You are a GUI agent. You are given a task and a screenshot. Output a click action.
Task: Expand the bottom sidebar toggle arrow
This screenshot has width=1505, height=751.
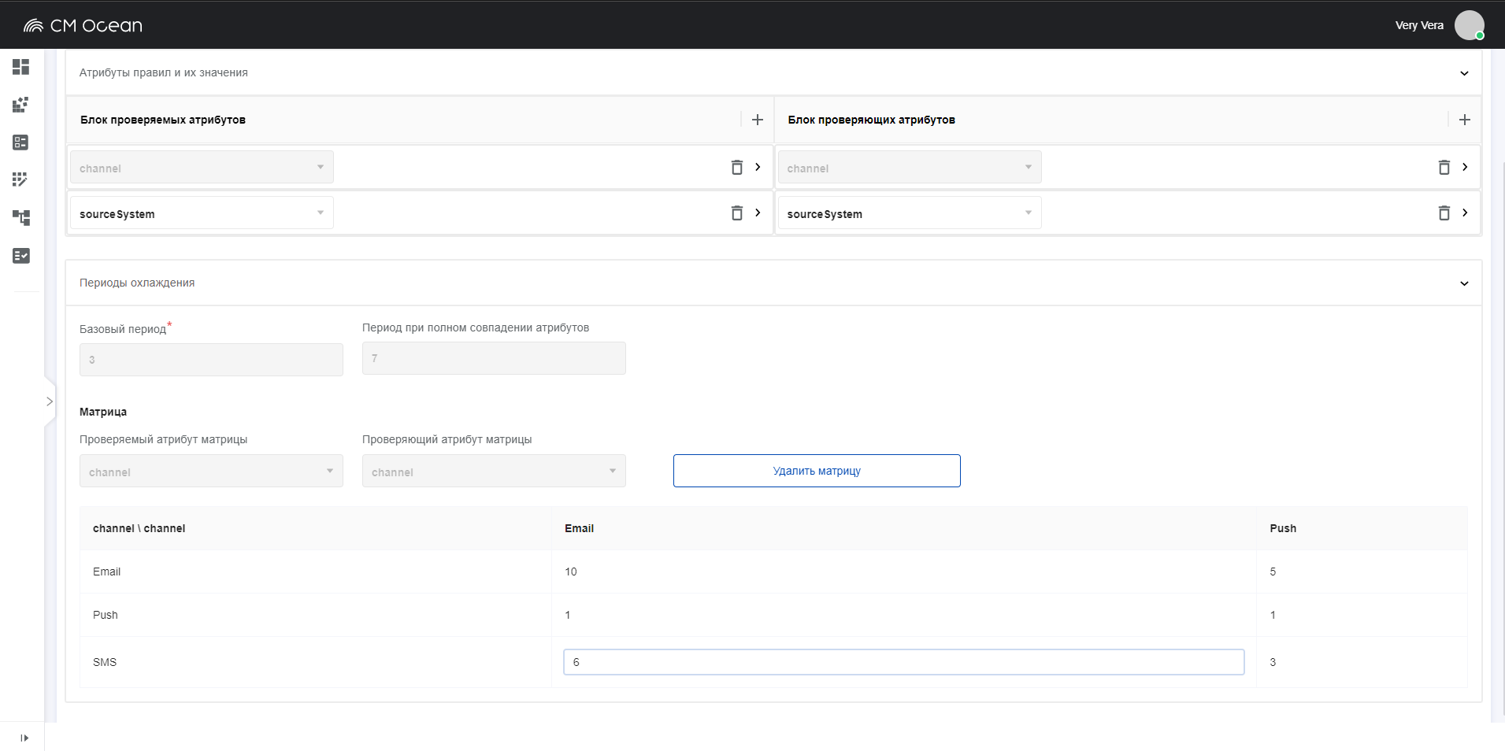click(24, 738)
